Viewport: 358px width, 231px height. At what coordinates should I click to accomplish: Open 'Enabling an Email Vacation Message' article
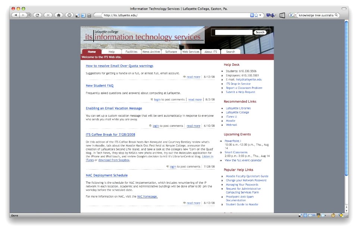point(114,108)
